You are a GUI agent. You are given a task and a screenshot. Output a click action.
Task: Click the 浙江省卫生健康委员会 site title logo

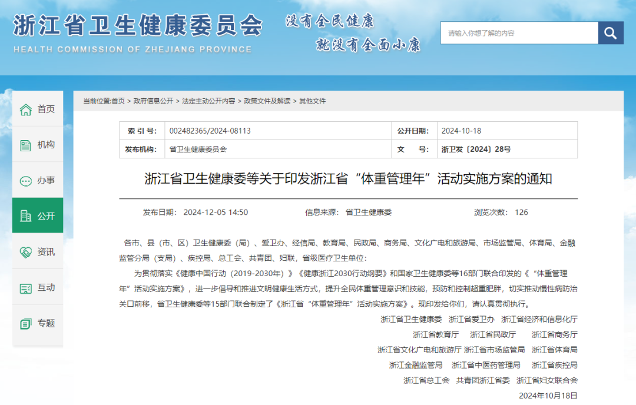tap(138, 25)
